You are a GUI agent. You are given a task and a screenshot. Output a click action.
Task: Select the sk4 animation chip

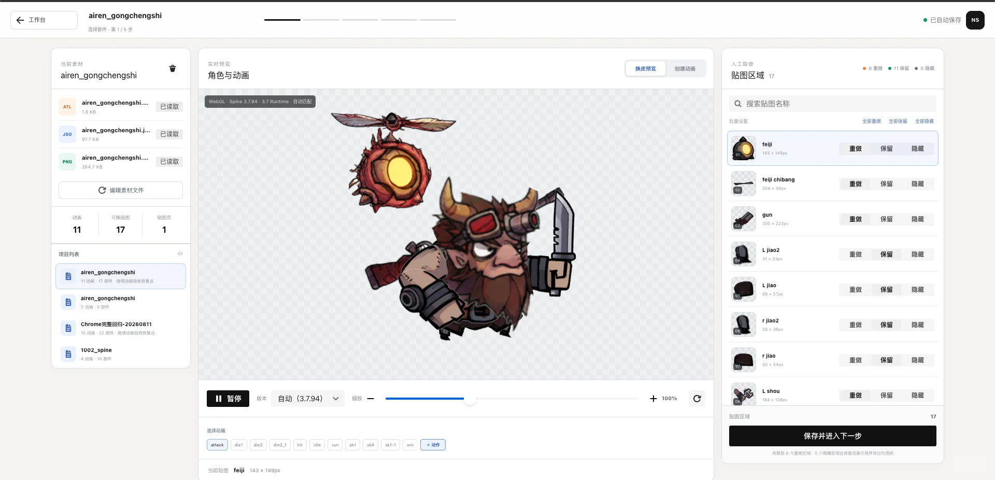pos(371,445)
